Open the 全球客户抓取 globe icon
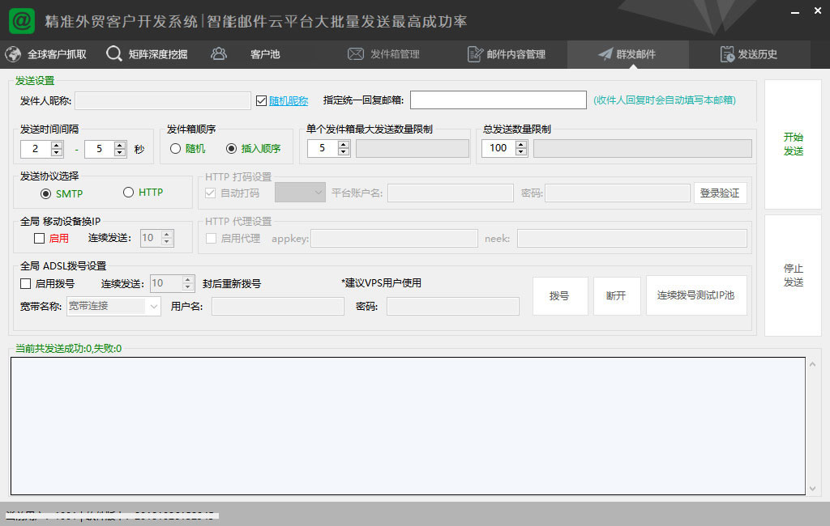 pos(13,54)
